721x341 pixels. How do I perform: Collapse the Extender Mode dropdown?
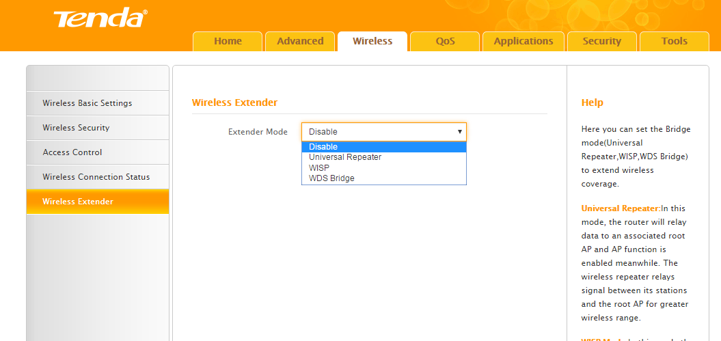(383, 132)
